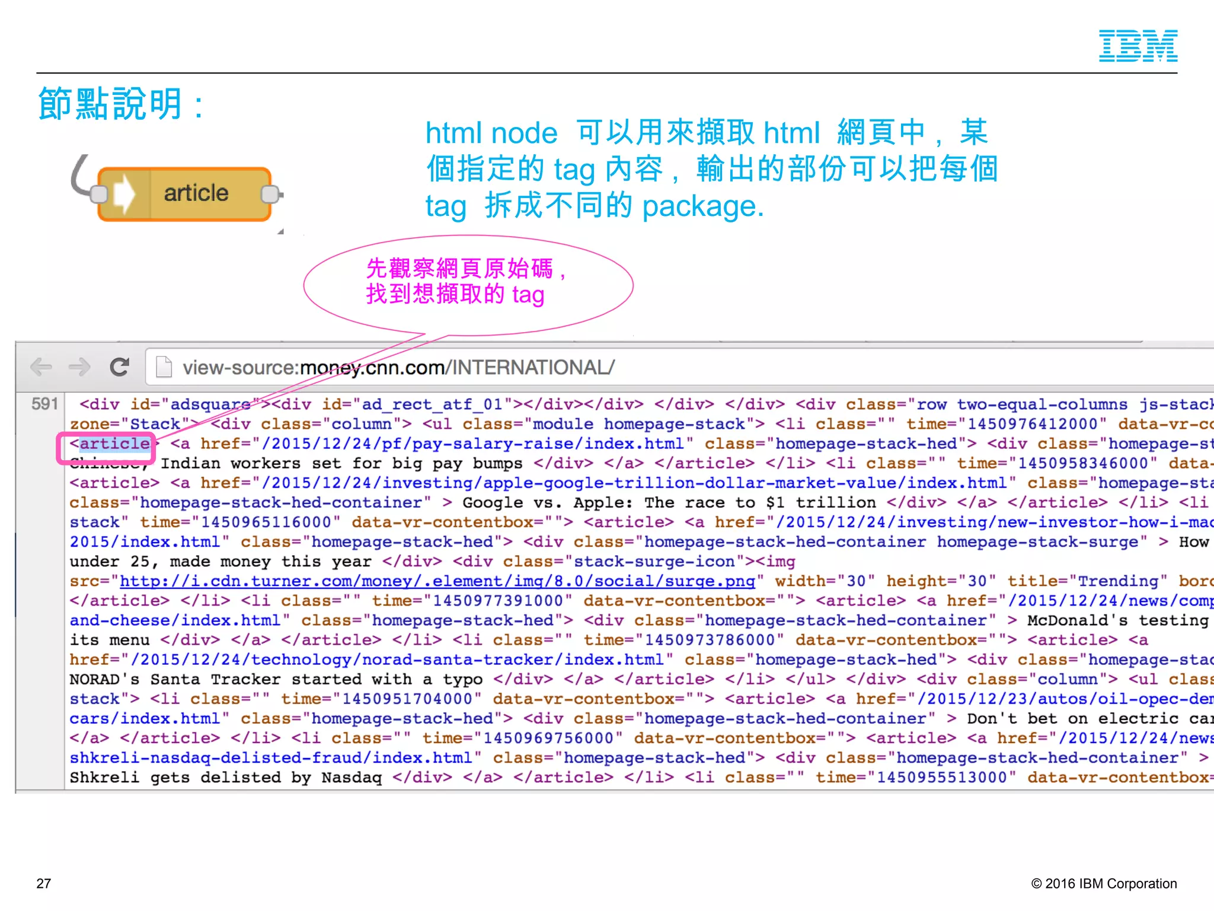1214x911 pixels.
Task: Click the id="adsquare" div tag on line 591
Action: click(175, 404)
